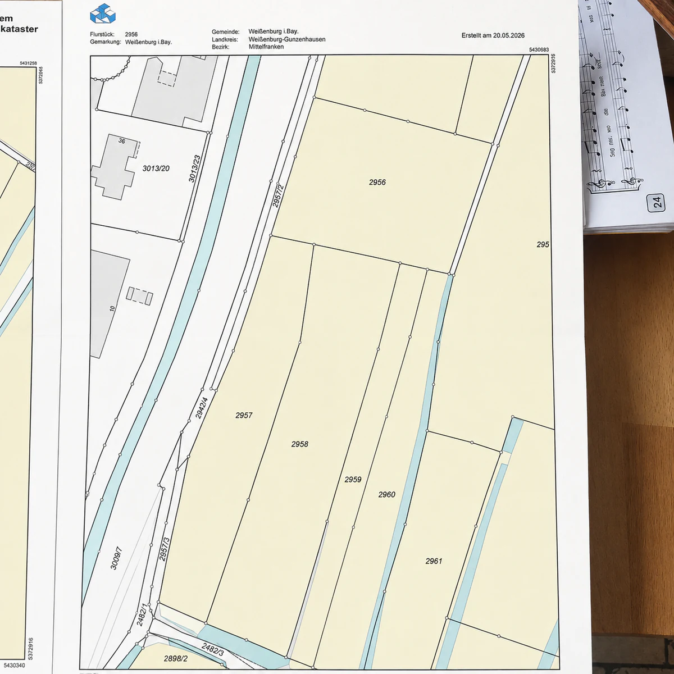Click the coordinate label 5430683
Screen dimensions: 674x674
(x=539, y=50)
